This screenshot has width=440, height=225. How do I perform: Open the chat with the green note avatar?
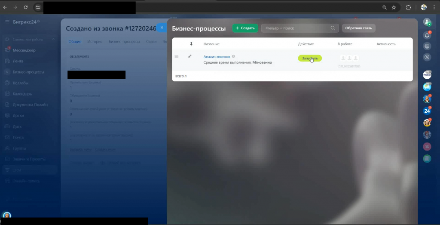[x=427, y=158]
